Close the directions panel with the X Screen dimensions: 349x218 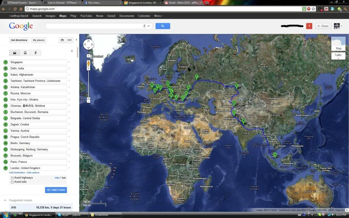(x=72, y=51)
